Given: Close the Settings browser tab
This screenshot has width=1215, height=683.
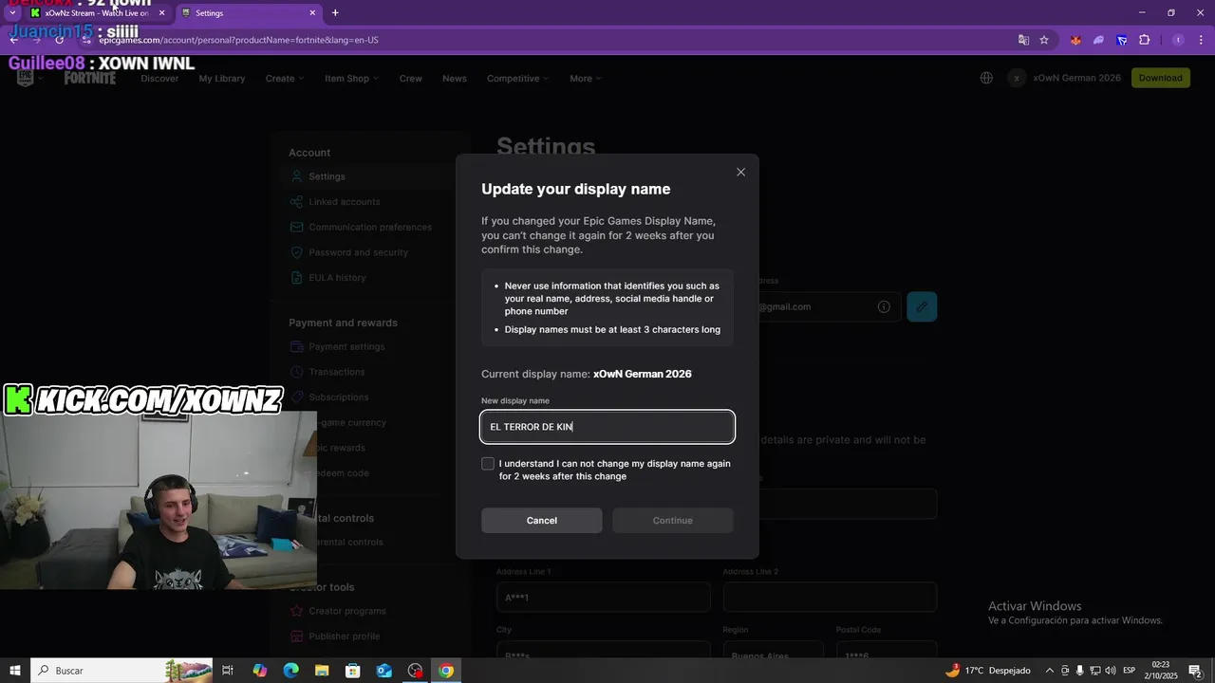Looking at the screenshot, I should (x=312, y=13).
